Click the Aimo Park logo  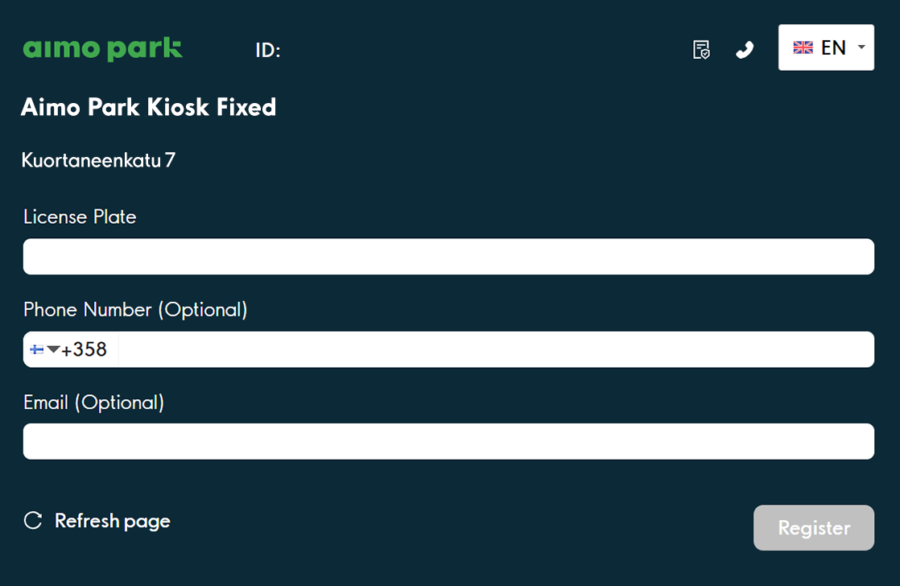click(103, 49)
